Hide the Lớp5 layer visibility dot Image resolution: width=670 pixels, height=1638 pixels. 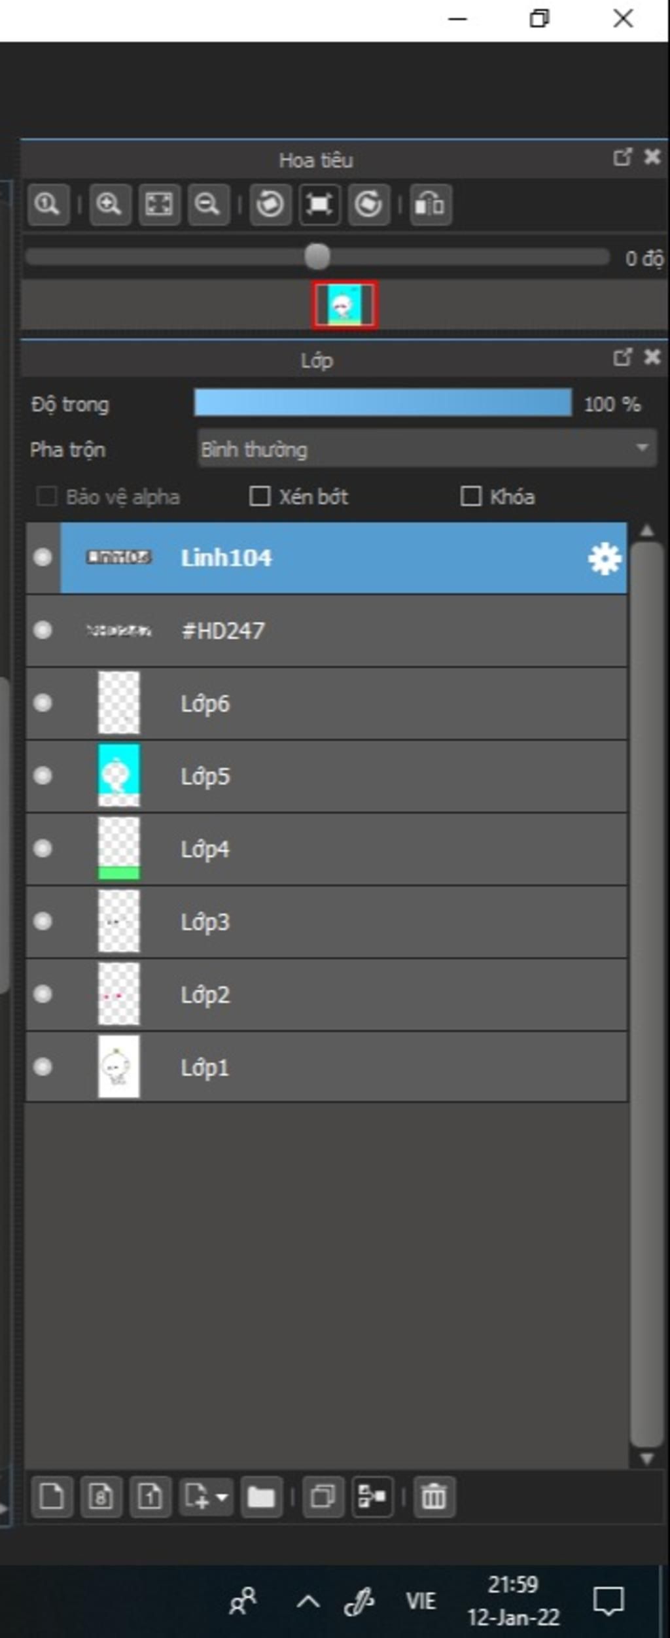(x=43, y=776)
